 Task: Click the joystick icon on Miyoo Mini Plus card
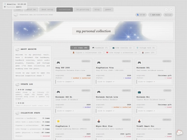(x=99, y=121)
